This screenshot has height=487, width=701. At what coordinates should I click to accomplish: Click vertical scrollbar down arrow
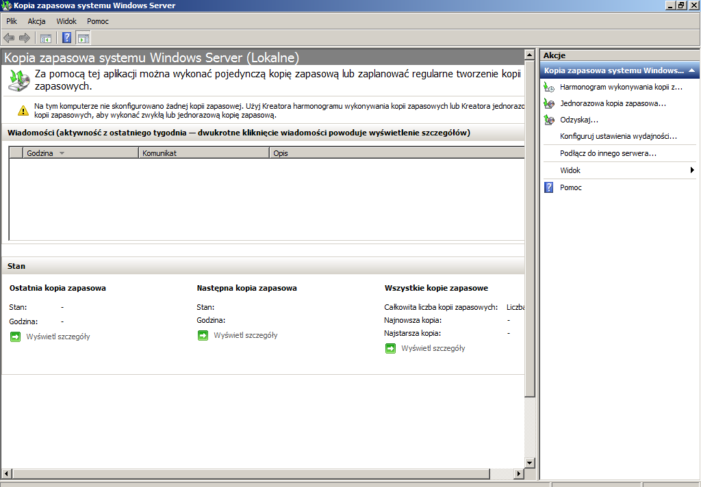pyautogui.click(x=529, y=463)
